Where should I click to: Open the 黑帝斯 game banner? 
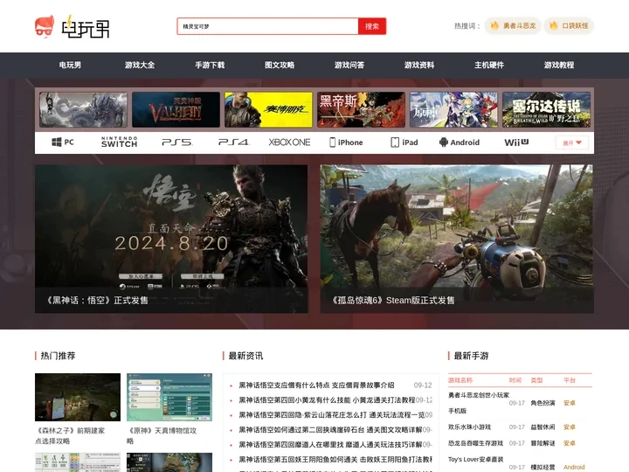(x=361, y=109)
